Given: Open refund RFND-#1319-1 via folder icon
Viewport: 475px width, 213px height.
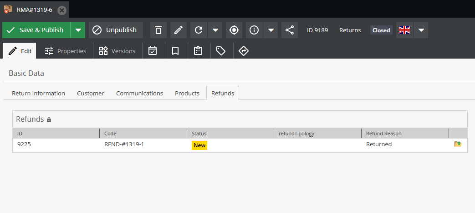Looking at the screenshot, I should pos(458,144).
